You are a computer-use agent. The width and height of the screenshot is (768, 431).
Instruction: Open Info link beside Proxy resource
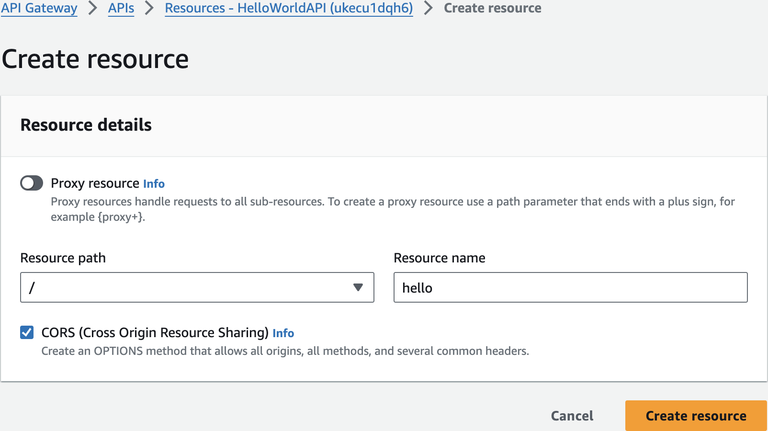[x=154, y=184]
